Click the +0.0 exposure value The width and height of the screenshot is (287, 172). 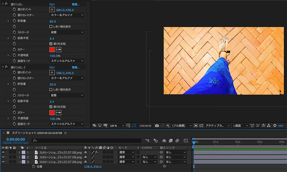tap(280, 126)
